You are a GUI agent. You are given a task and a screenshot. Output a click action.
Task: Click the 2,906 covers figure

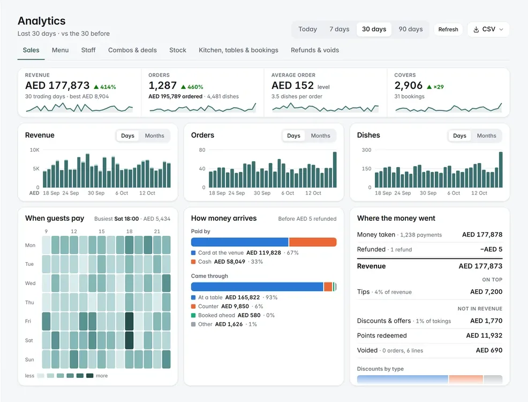tap(409, 86)
